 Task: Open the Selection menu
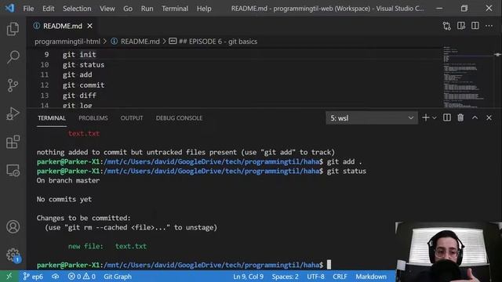tap(77, 9)
